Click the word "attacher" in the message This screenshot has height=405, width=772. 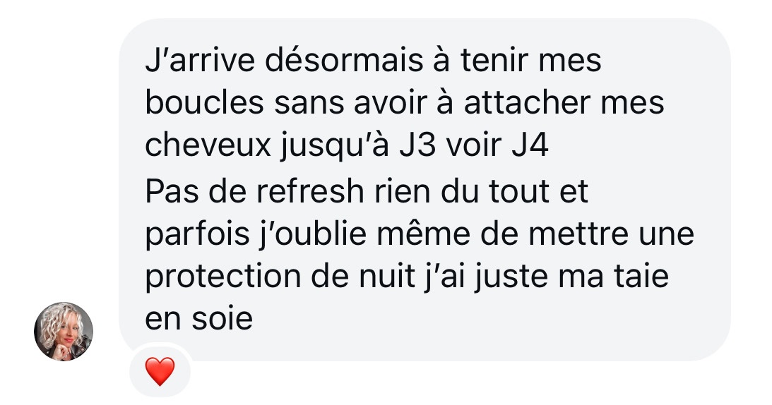click(x=528, y=103)
